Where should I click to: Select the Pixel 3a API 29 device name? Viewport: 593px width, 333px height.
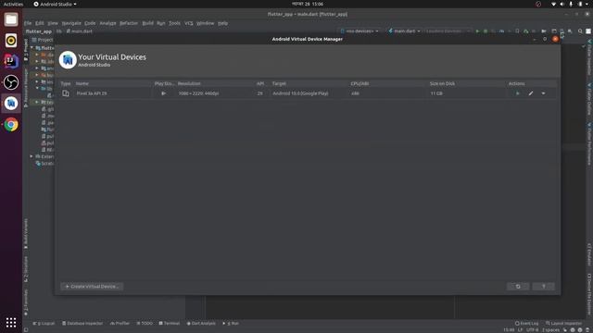tap(92, 93)
